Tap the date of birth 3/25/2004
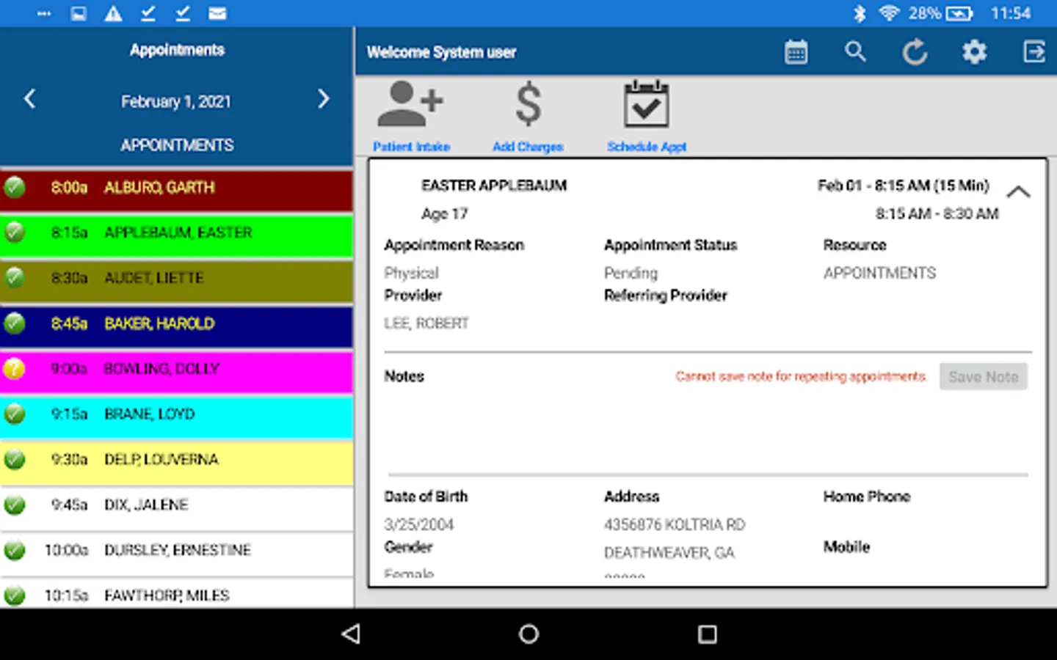Image resolution: width=1057 pixels, height=660 pixels. 419,525
